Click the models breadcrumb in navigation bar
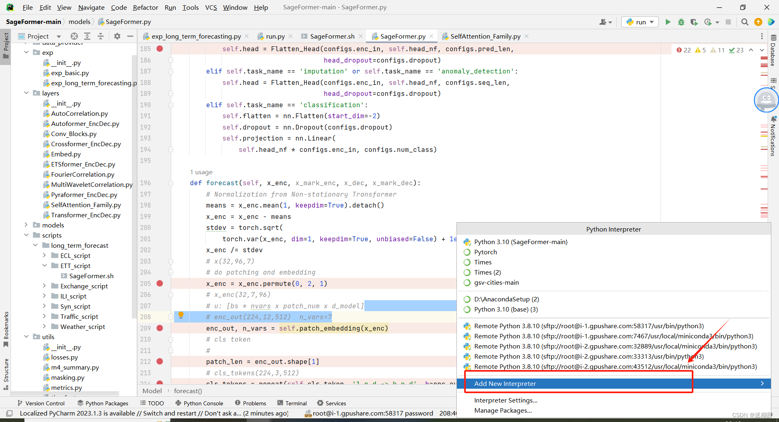The height and width of the screenshot is (422, 779). tap(80, 22)
